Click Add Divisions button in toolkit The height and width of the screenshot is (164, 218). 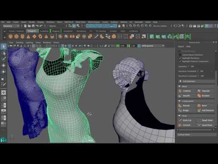[206, 110]
